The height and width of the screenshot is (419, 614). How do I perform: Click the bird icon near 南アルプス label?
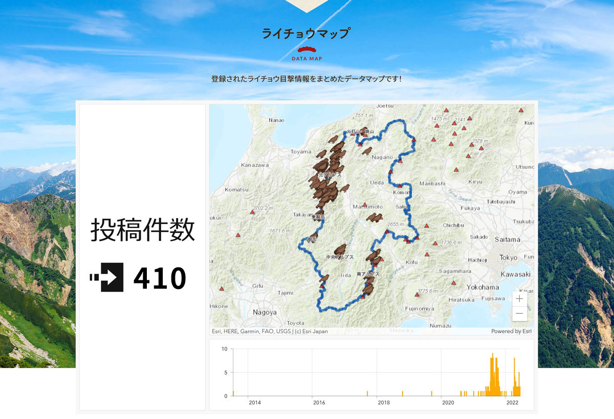click(368, 281)
